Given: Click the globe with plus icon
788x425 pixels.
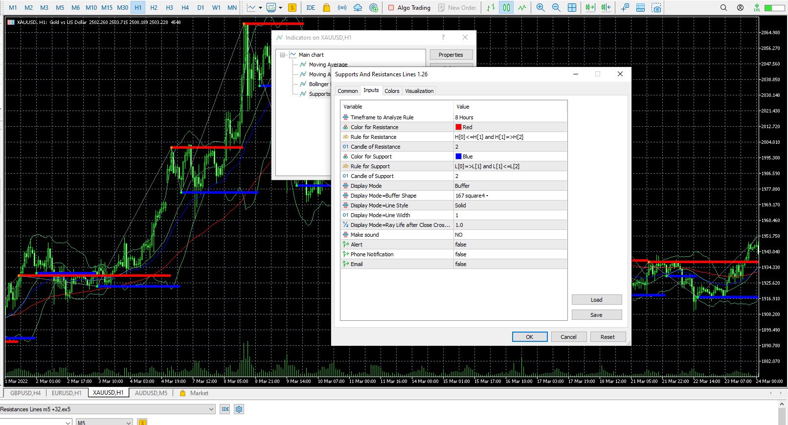Looking at the screenshot, I should click(374, 7).
